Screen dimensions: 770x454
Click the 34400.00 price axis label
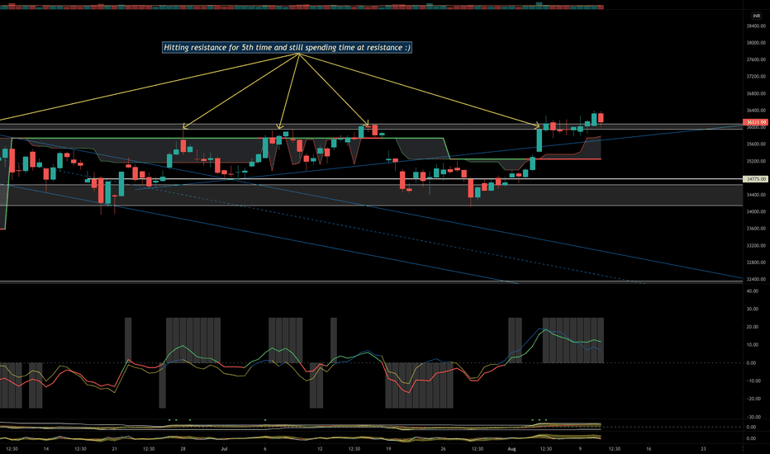coord(756,195)
